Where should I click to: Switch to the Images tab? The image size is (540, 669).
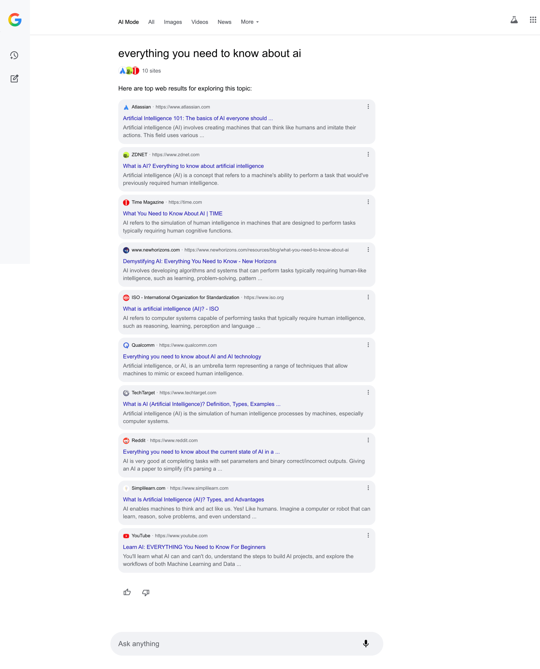tap(173, 22)
